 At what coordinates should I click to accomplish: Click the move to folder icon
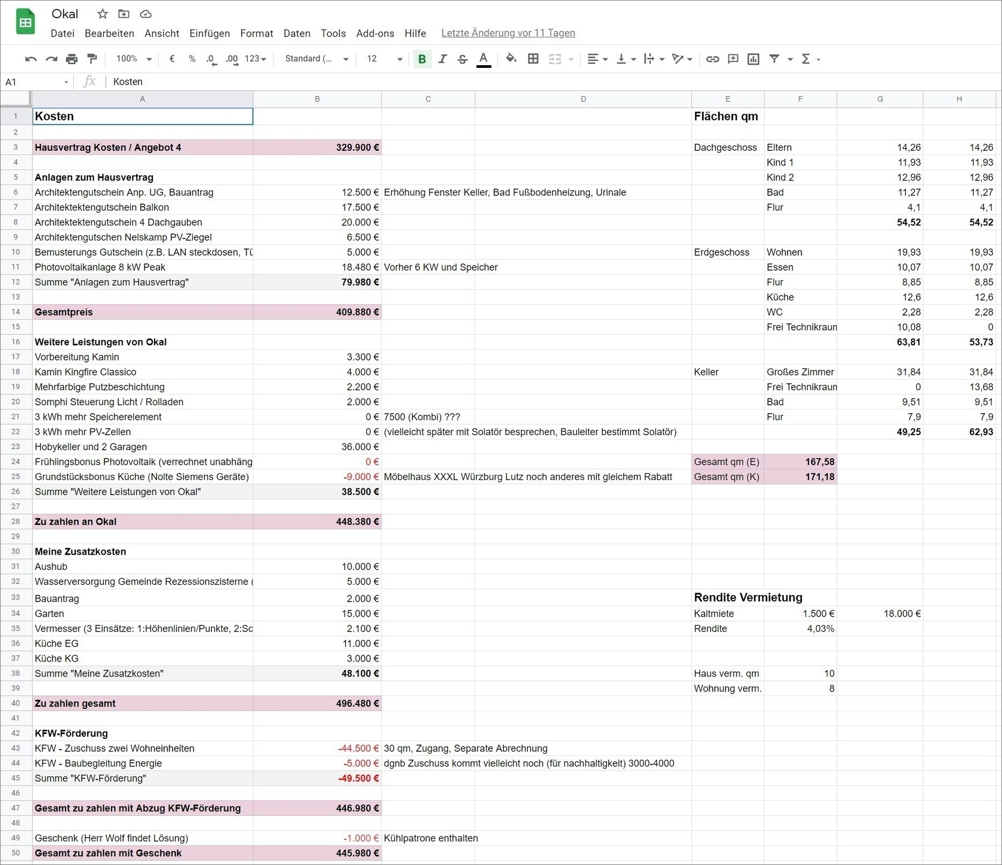pos(124,14)
